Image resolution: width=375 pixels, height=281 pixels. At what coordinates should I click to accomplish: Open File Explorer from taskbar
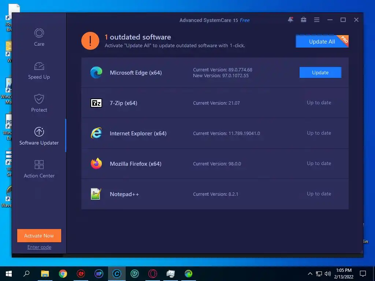pyautogui.click(x=45, y=274)
